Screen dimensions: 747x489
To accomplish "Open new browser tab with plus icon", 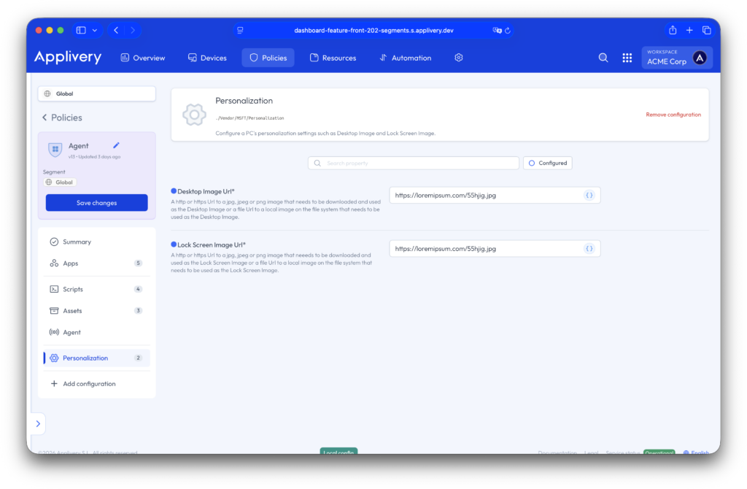I will tap(689, 30).
